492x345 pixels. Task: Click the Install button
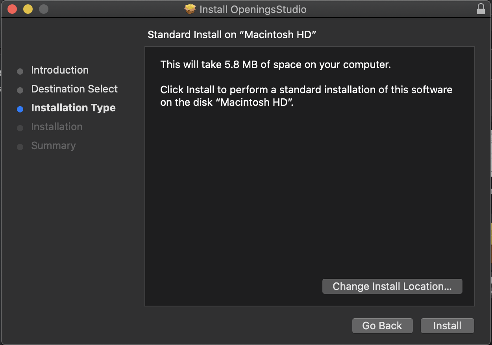(x=447, y=326)
